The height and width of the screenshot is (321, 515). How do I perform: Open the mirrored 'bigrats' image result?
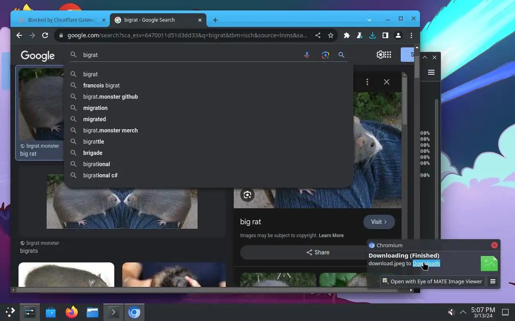(122, 202)
